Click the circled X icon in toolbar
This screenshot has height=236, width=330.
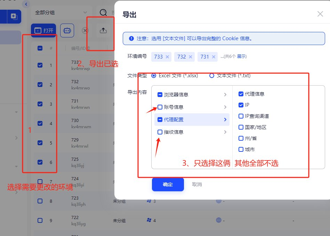(85, 30)
